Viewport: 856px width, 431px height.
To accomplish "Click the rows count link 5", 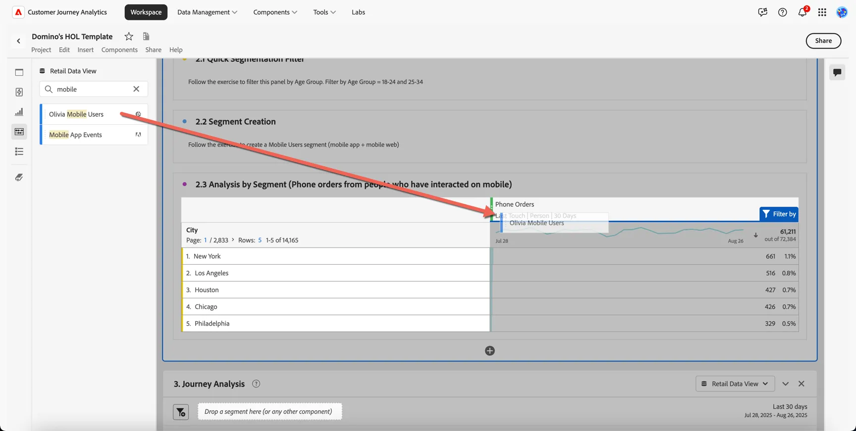I will pos(260,240).
